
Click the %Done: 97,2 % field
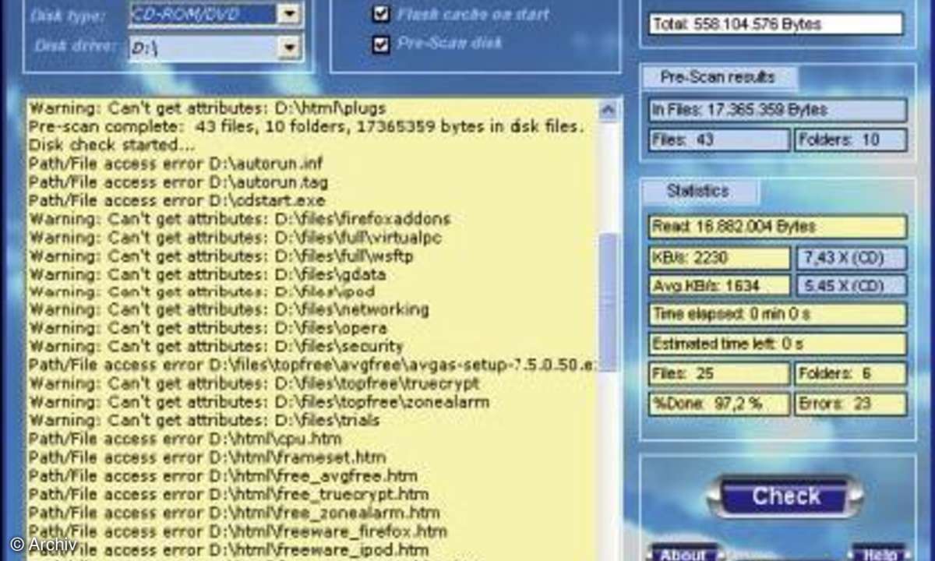click(719, 404)
